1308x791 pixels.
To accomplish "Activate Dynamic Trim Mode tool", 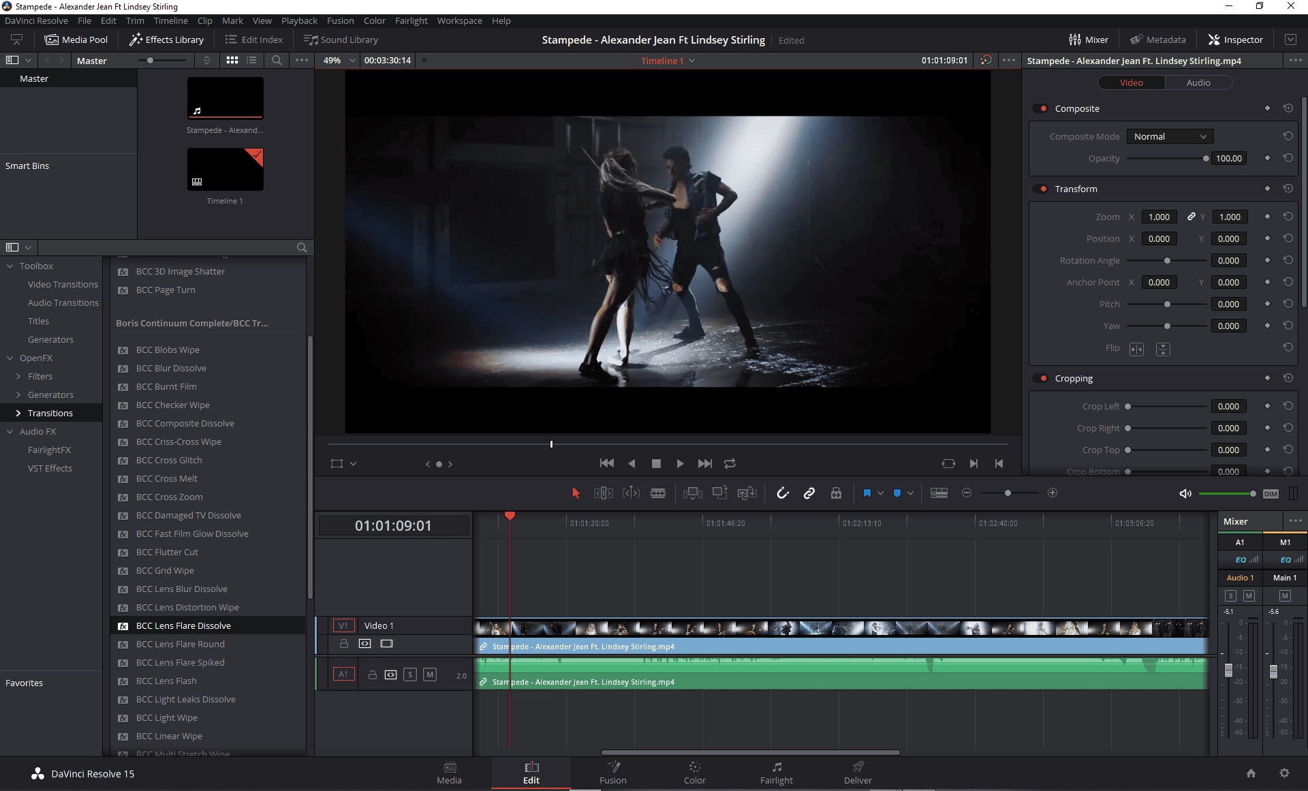I will (x=631, y=493).
